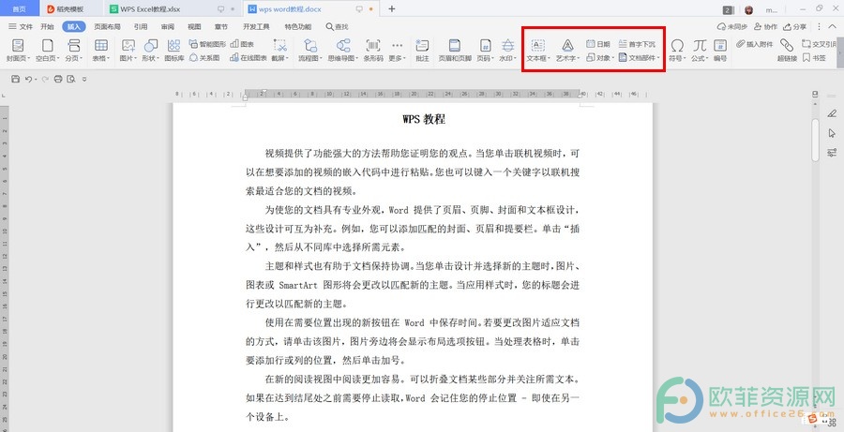
Task: Add a watermark (水印)
Action: click(x=507, y=50)
